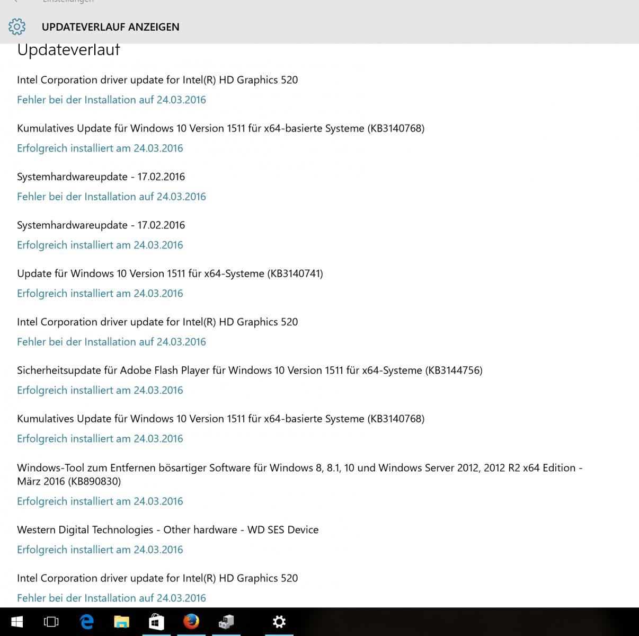Viewport: 639px width, 636px height.
Task: Select 'Update für Windows 10 Version 1511 für x64-Systeme (KB3140741)'
Action: (170, 273)
